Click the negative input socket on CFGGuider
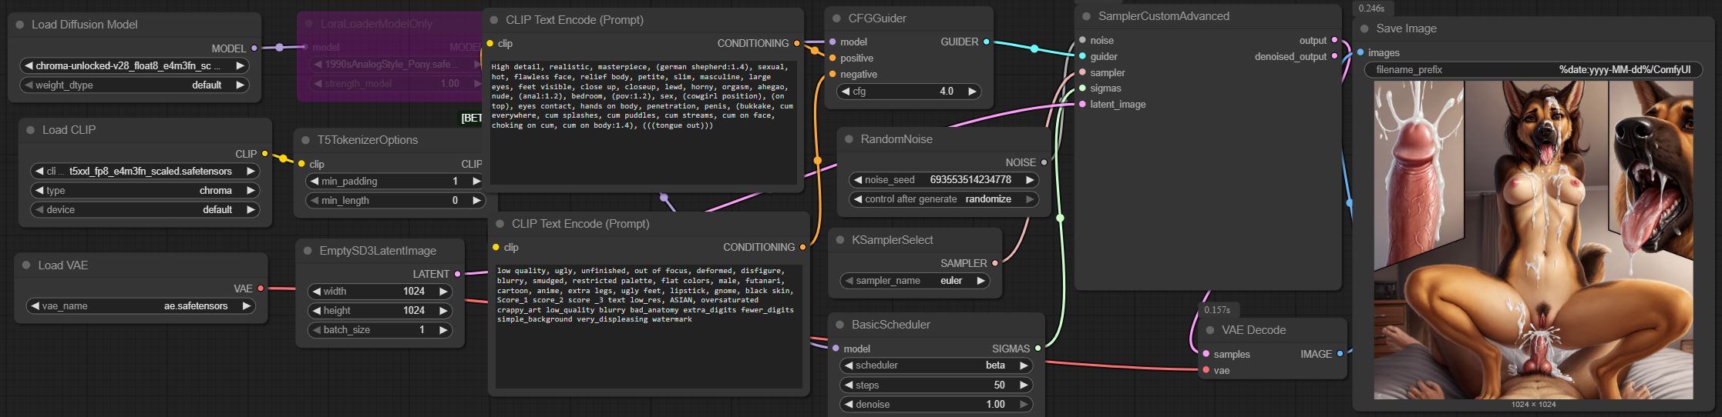 coord(832,74)
